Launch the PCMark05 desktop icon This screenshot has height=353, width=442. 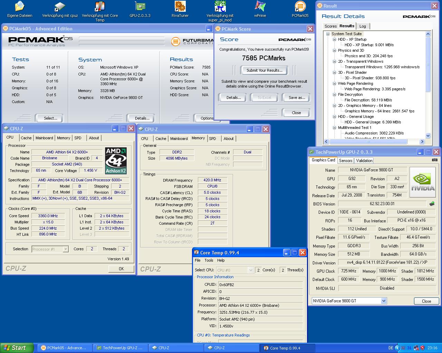(300, 7)
